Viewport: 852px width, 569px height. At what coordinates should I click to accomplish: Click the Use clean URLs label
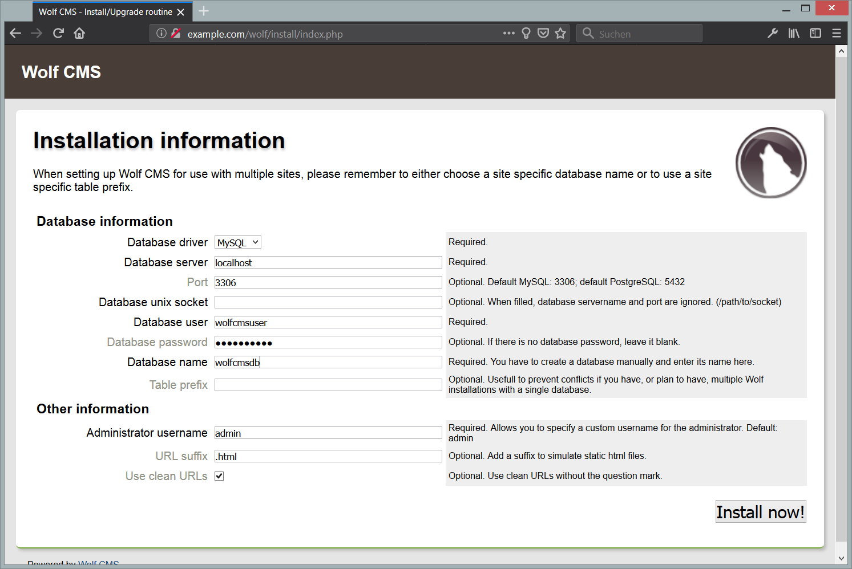[x=167, y=476]
